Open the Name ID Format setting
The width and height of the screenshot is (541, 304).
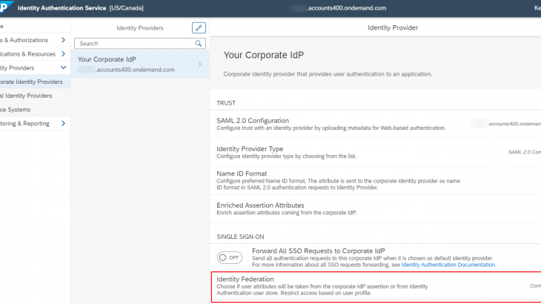coord(241,174)
